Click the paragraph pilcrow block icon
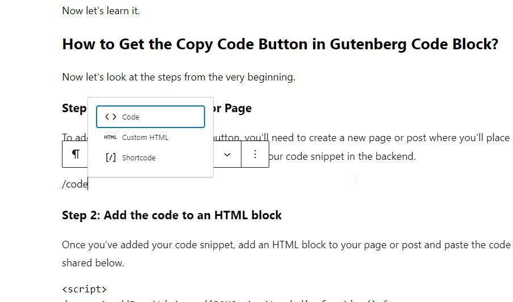 click(76, 155)
